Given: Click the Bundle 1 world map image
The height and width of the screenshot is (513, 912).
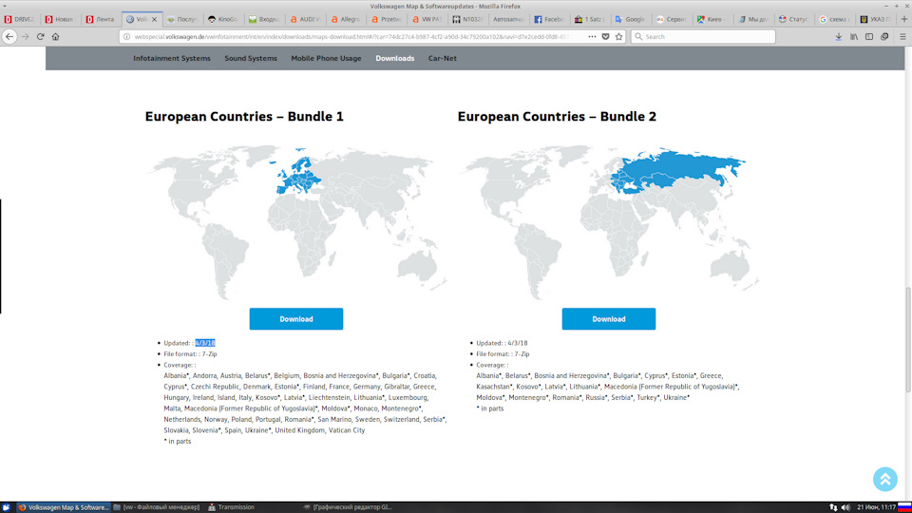Looking at the screenshot, I should pyautogui.click(x=296, y=221).
